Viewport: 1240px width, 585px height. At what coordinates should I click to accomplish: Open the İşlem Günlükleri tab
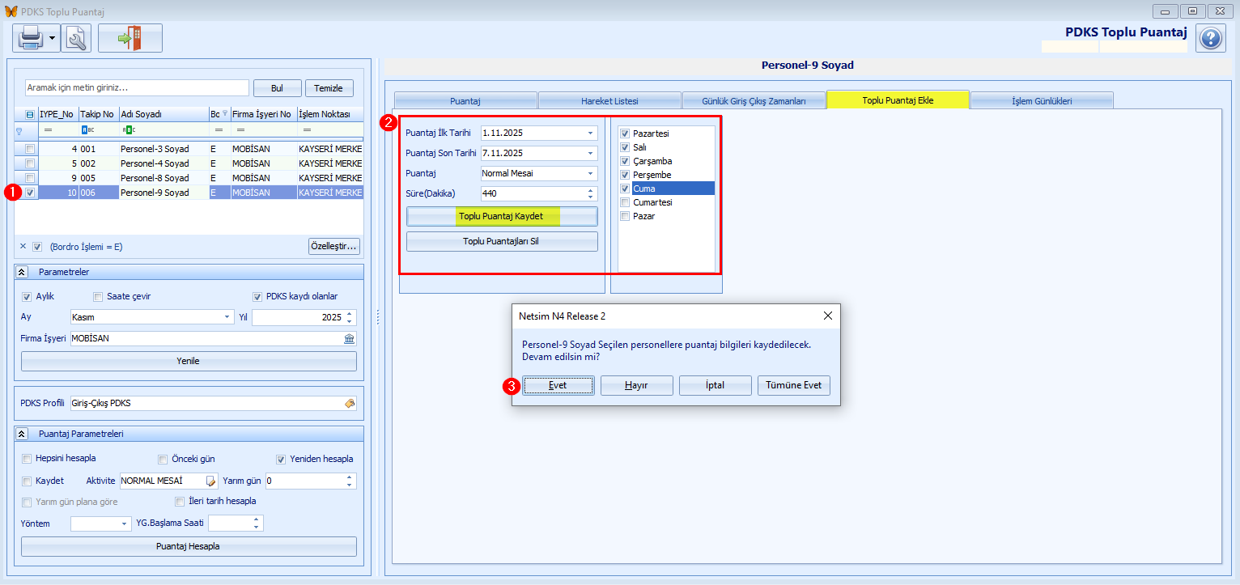[1042, 101]
